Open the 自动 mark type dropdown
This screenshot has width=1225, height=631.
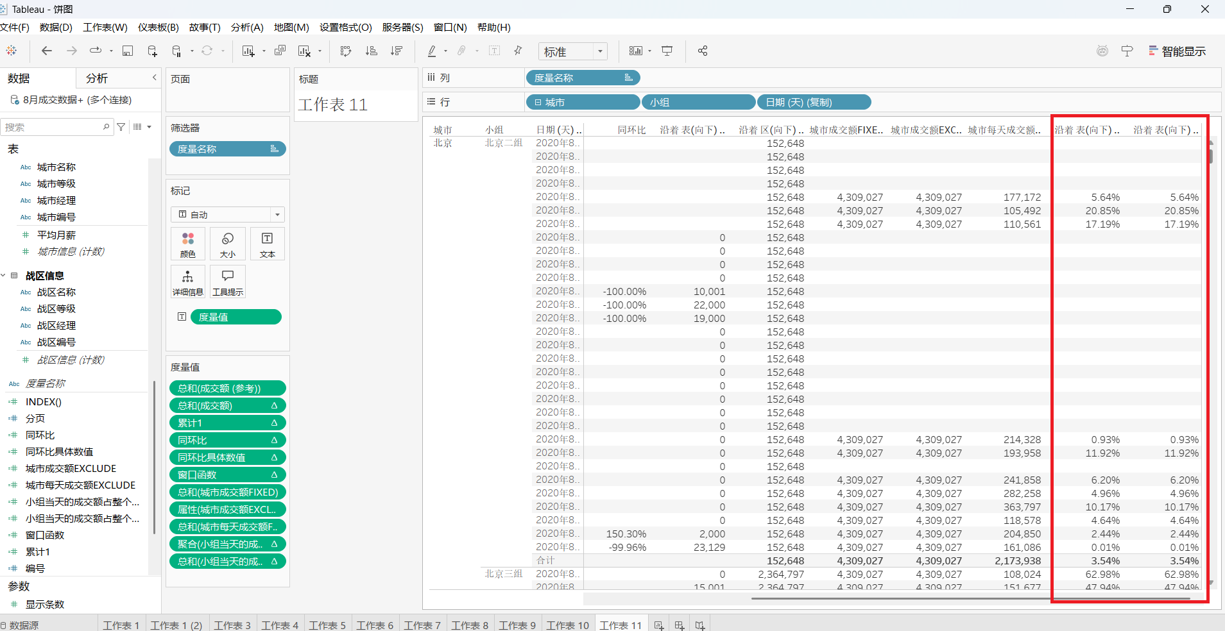coord(228,214)
